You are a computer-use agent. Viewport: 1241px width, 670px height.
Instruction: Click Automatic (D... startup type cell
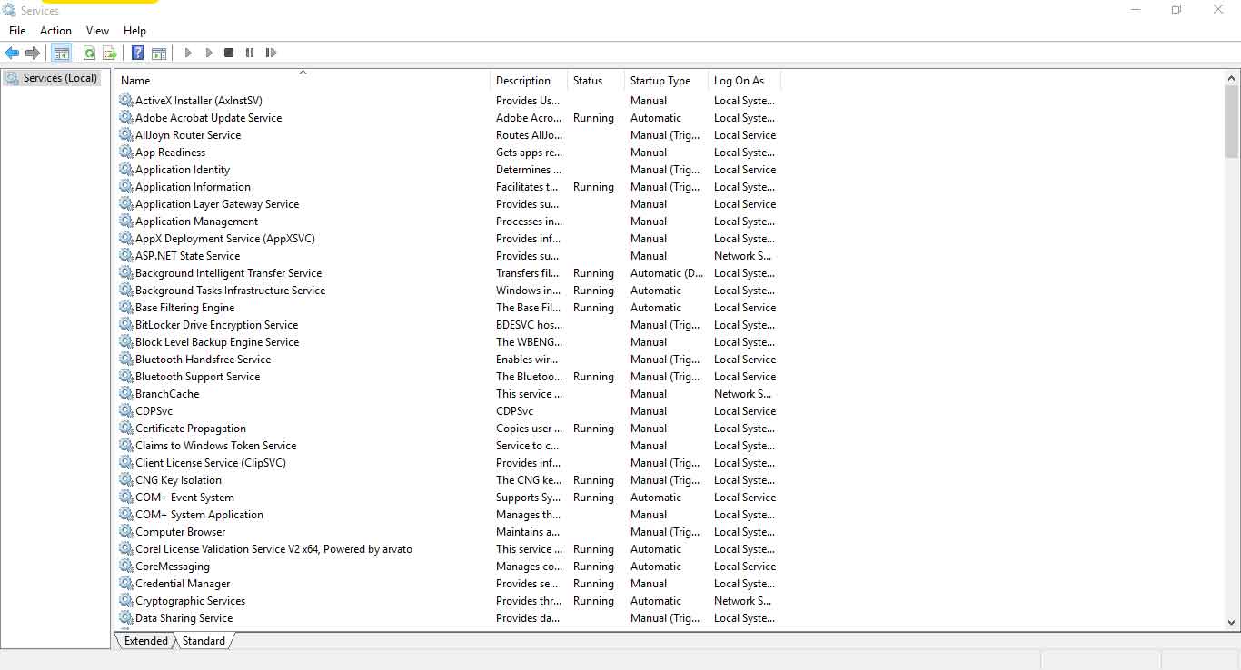click(x=667, y=273)
